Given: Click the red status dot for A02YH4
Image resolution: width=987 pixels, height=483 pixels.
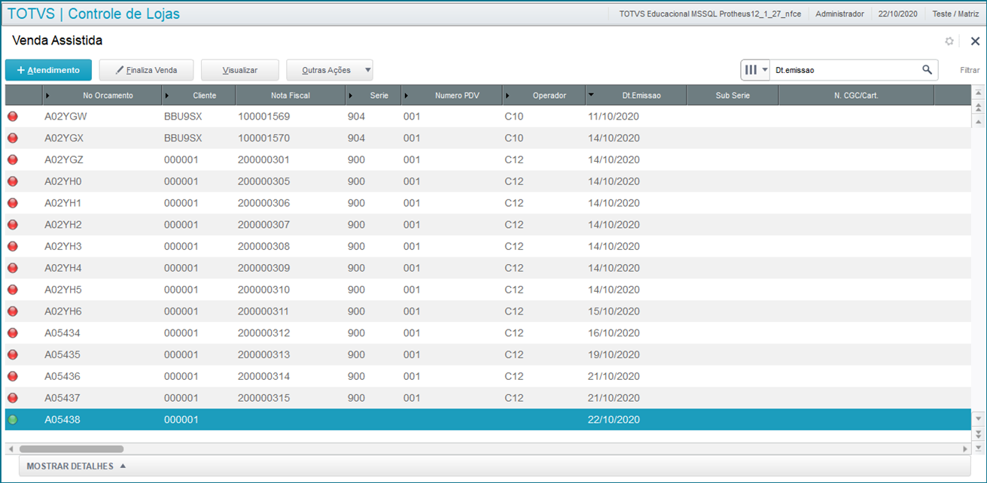Looking at the screenshot, I should pyautogui.click(x=13, y=268).
